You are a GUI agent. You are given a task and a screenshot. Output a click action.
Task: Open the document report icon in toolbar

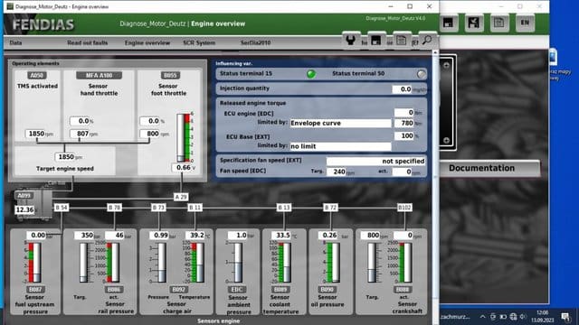(401, 40)
